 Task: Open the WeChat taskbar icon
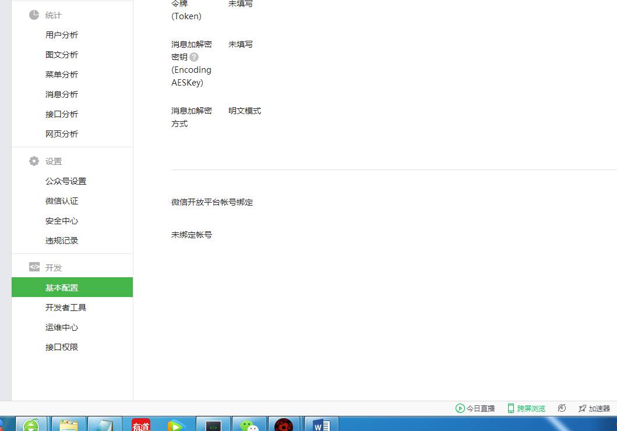pyautogui.click(x=249, y=425)
